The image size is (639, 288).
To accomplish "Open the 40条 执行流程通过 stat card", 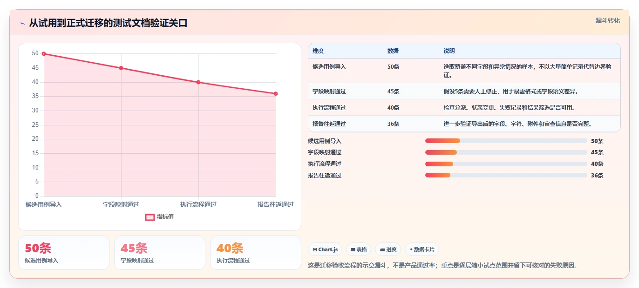I will 256,253.
